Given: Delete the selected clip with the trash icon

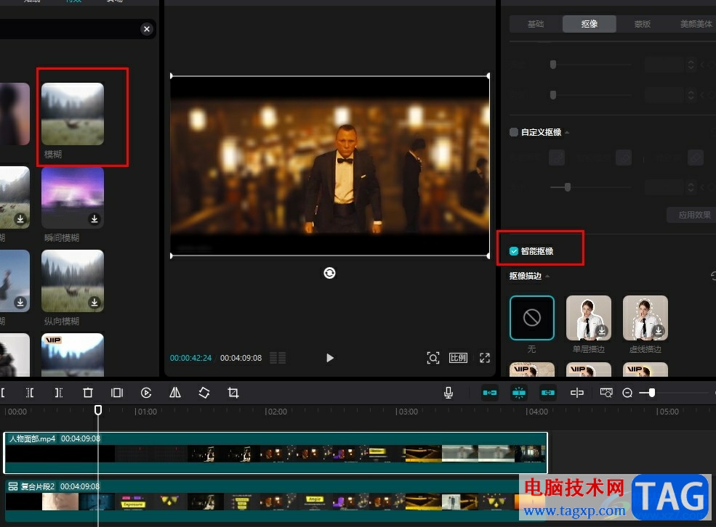Looking at the screenshot, I should coord(88,393).
